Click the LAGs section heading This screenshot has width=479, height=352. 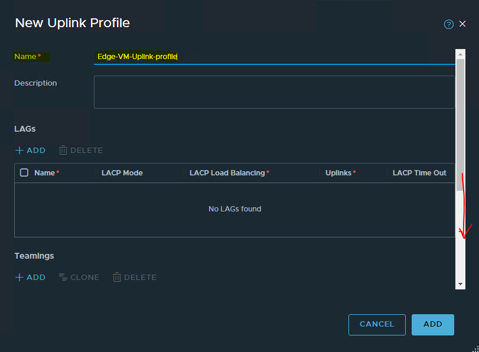(x=25, y=129)
